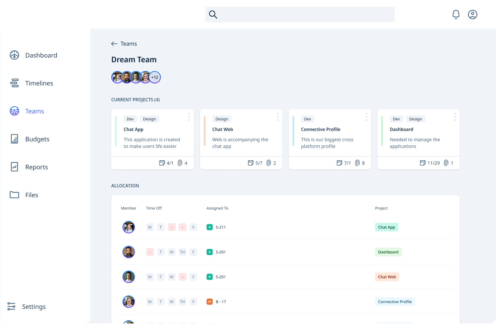Click the notes icon on Dashboard project card
This screenshot has width=496, height=324.
422,163
